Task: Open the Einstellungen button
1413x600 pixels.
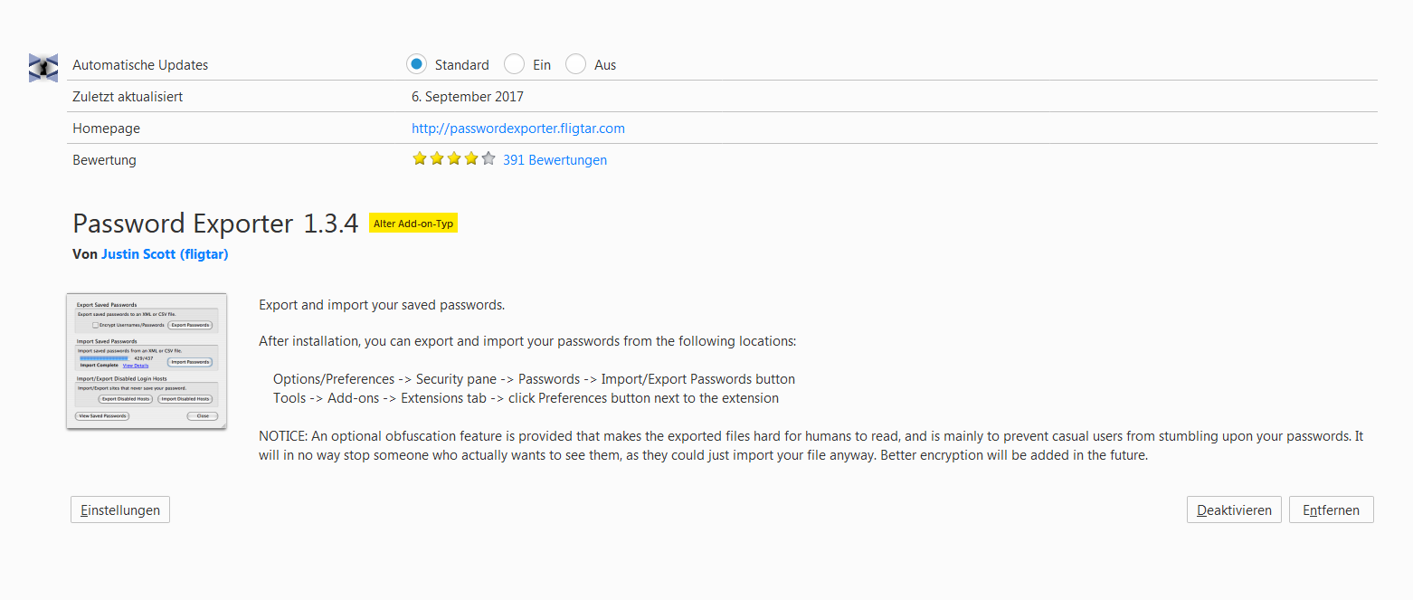Action: [120, 510]
